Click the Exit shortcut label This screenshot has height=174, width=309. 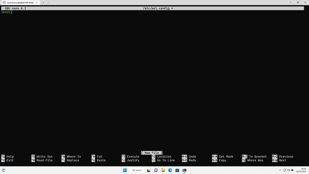click(10, 160)
